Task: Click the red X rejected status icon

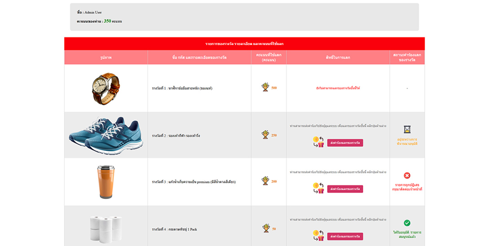Action: [407, 176]
